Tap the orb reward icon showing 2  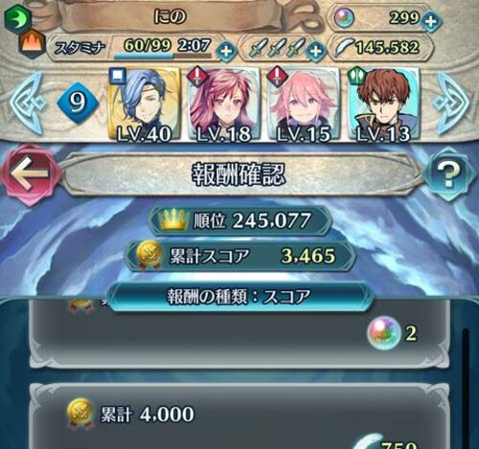(384, 332)
